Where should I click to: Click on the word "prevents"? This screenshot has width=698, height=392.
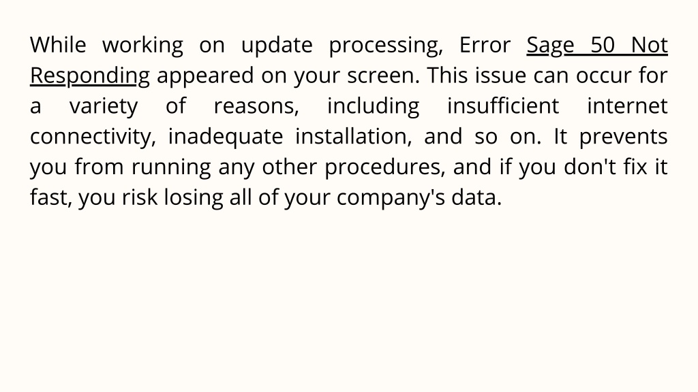coord(623,137)
